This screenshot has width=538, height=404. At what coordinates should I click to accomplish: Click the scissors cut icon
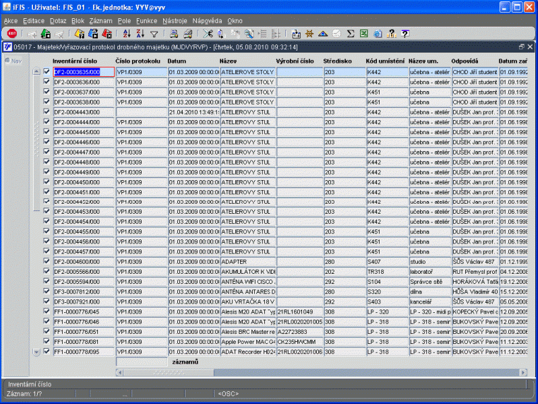[x=207, y=33]
